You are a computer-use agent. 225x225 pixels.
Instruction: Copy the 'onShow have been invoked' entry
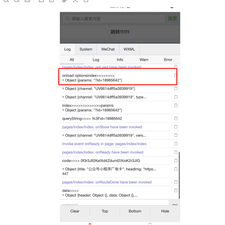coord(176,127)
